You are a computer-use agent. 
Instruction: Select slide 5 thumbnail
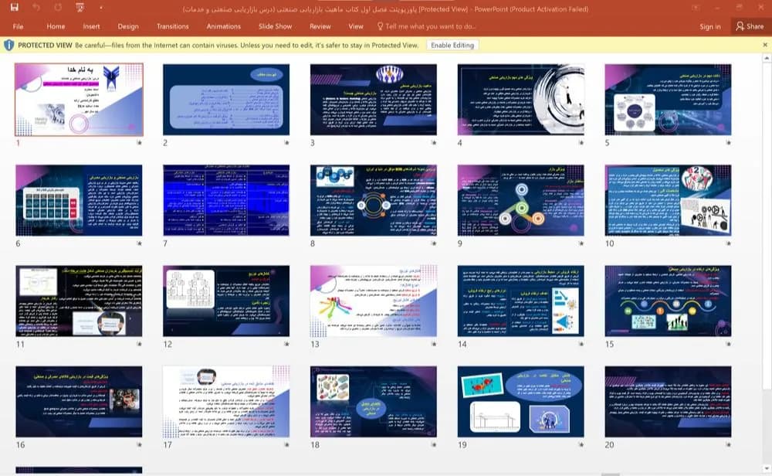(x=668, y=100)
